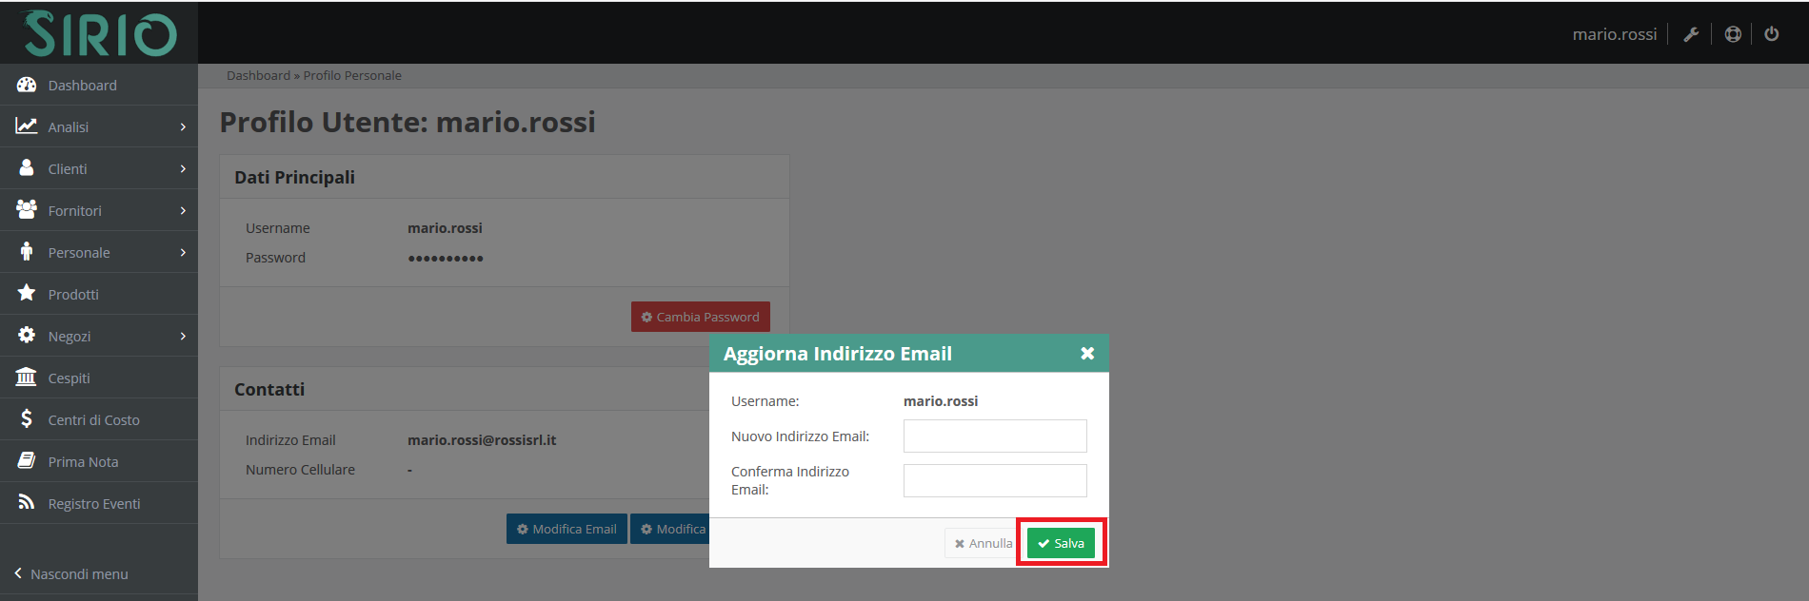1809x601 pixels.
Task: Expand the Negozi submenu arrow
Action: [183, 336]
